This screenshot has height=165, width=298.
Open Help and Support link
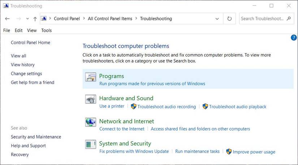(x=28, y=146)
